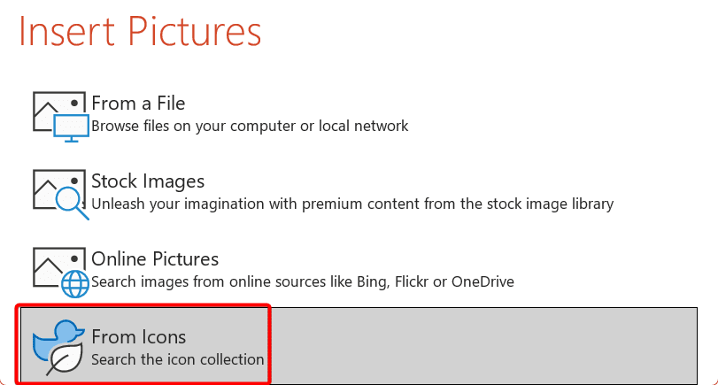The height and width of the screenshot is (385, 718).
Task: Click the 'Unleash your imagination' stock library description
Action: pyautogui.click(x=352, y=204)
